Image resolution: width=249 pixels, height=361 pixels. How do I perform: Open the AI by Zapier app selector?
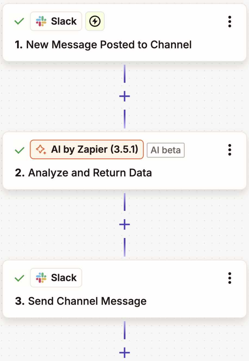click(x=86, y=150)
